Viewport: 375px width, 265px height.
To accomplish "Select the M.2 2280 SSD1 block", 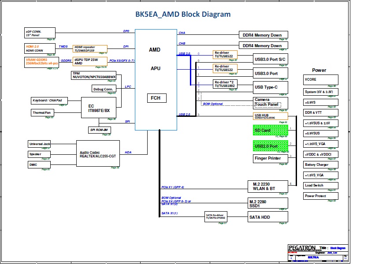I will coord(268,203).
